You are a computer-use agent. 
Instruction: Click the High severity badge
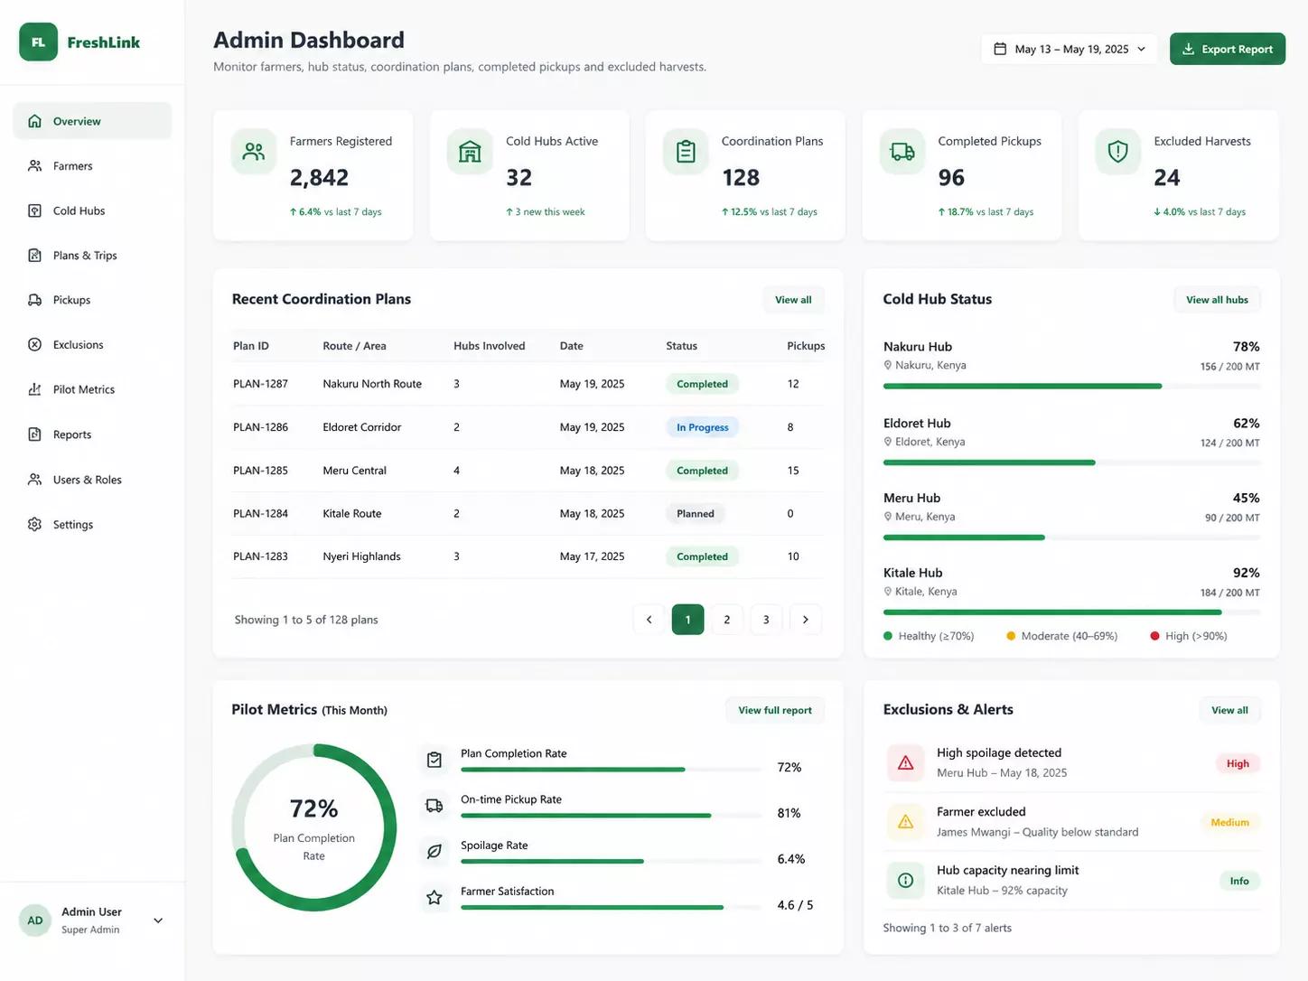[x=1238, y=763]
